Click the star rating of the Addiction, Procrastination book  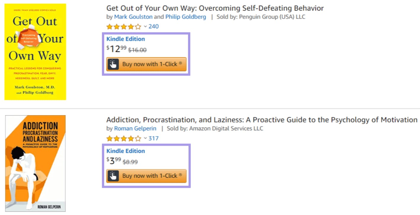pyautogui.click(x=124, y=138)
